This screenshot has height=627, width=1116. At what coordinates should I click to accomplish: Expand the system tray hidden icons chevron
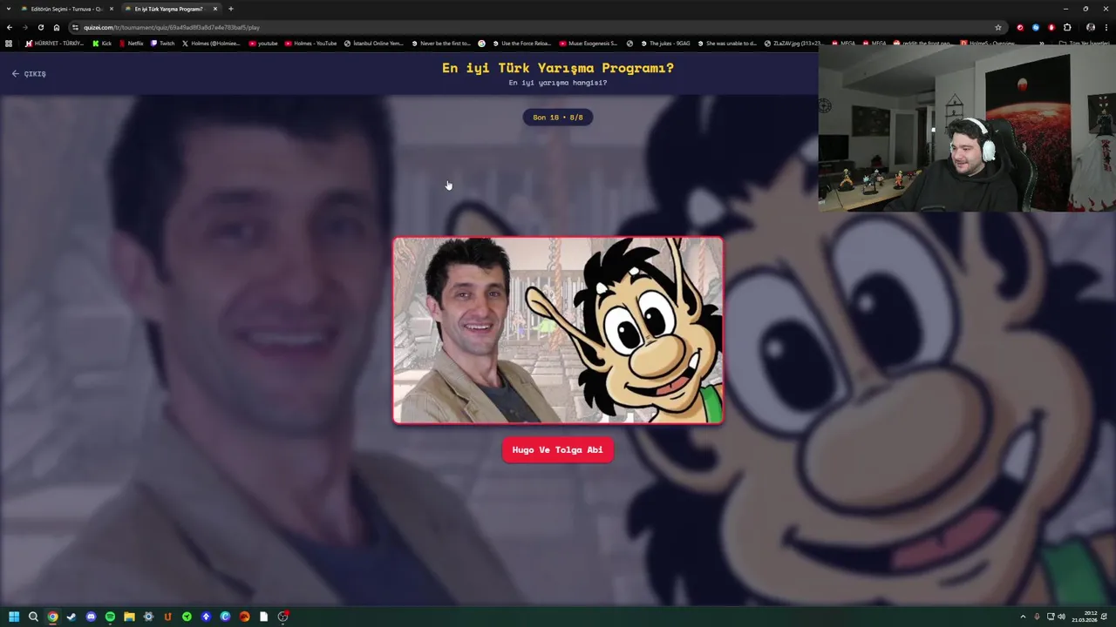pyautogui.click(x=1023, y=617)
